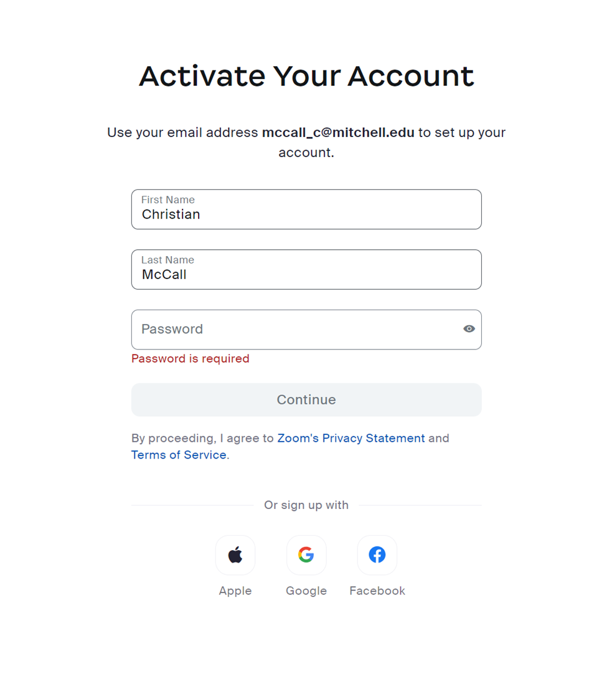
Task: Focus the First Name field containing Christian
Action: pos(306,215)
